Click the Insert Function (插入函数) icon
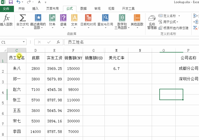This screenshot has height=140, width=199. pos(6,20)
